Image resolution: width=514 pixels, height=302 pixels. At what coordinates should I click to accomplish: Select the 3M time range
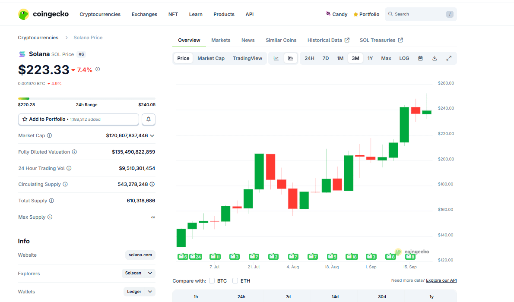[x=355, y=58]
